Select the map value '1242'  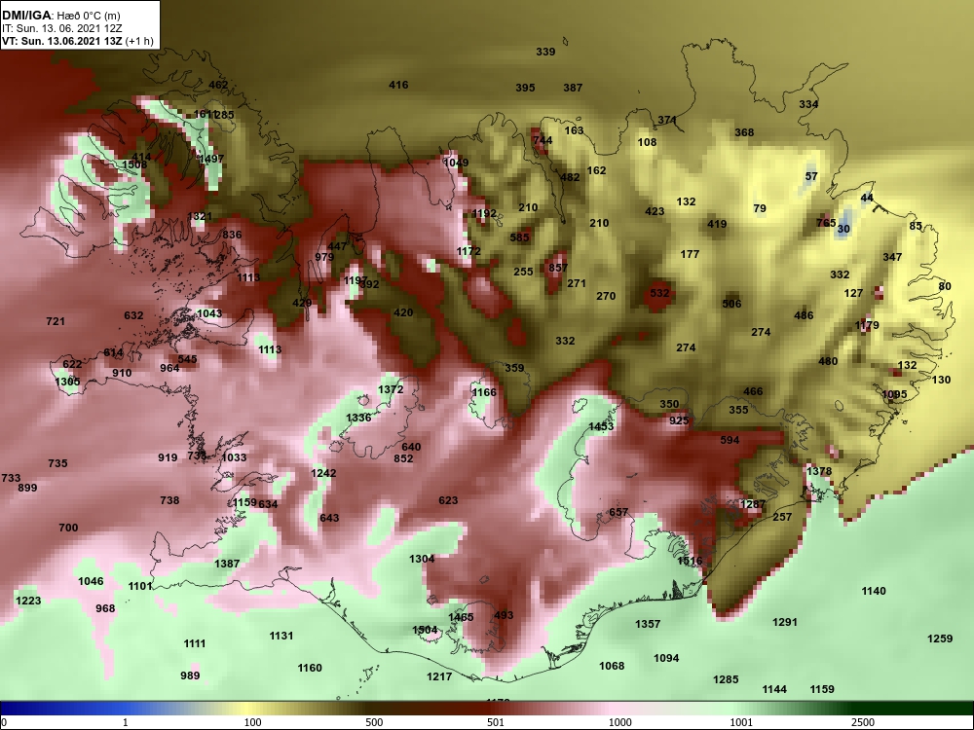[323, 473]
